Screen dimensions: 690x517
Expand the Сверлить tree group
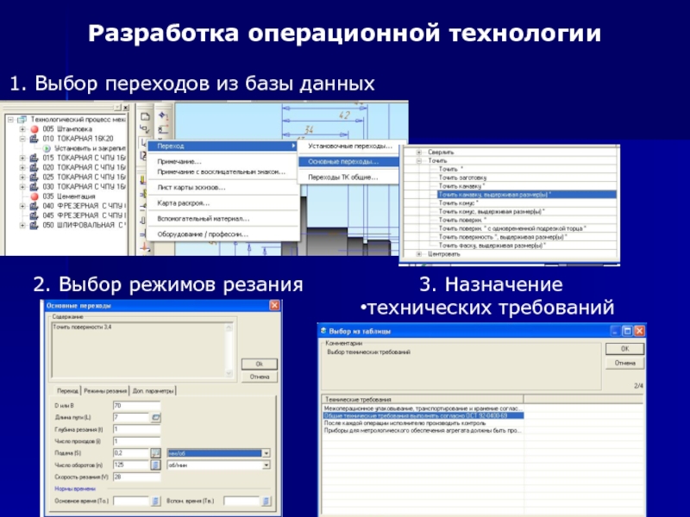coord(420,151)
